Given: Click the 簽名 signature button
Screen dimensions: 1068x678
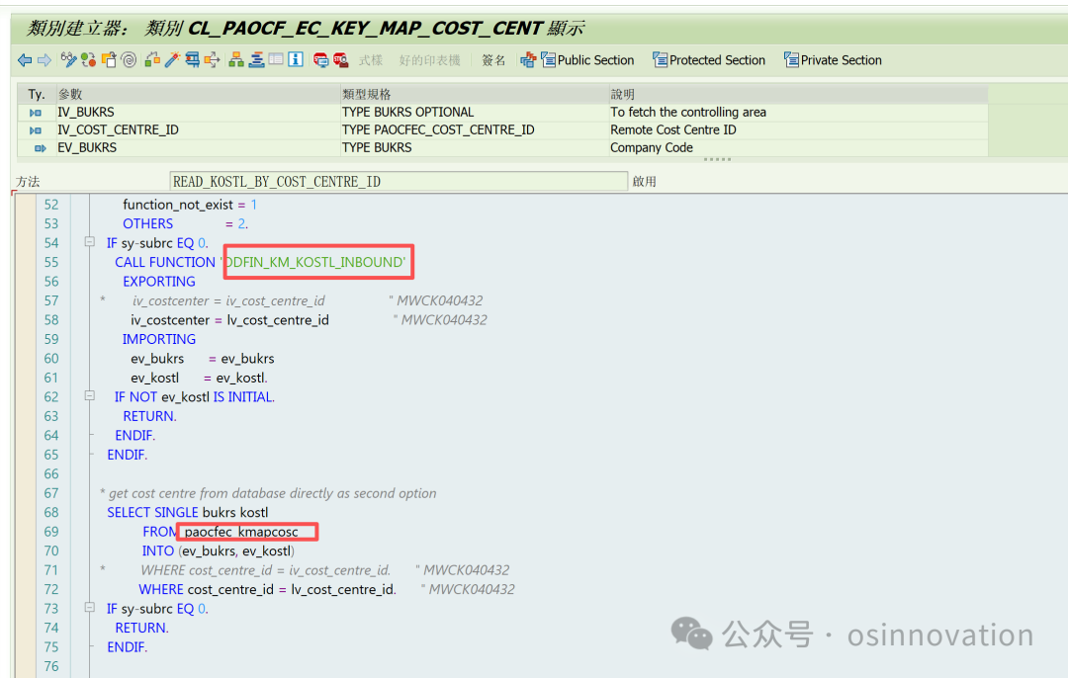Looking at the screenshot, I should pos(493,60).
